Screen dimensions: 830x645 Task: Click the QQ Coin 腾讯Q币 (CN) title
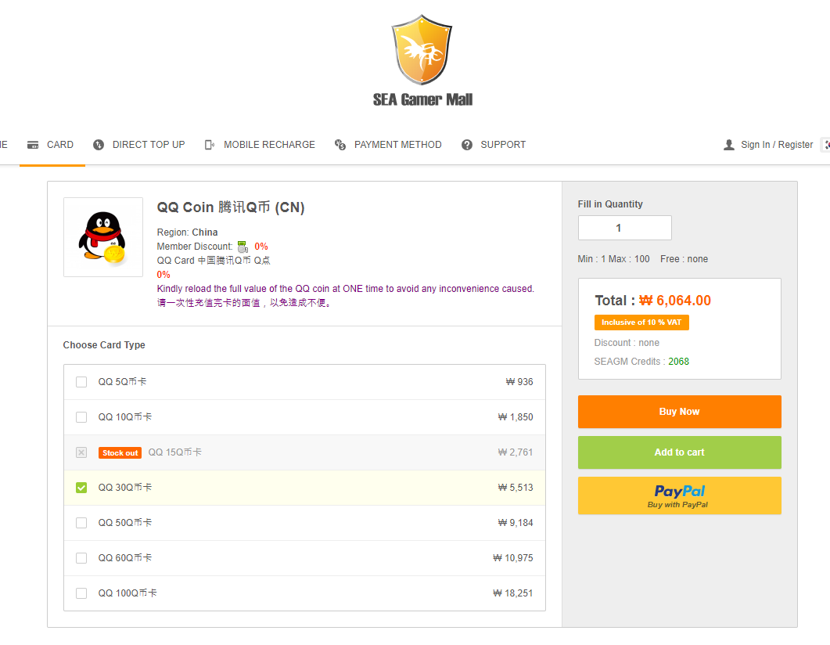[x=231, y=207]
